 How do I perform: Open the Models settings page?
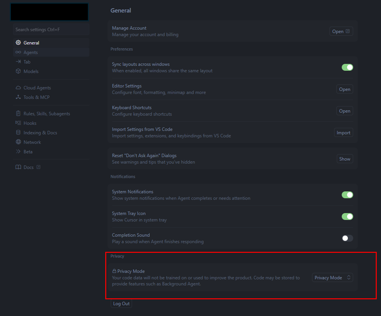tap(51, 71)
